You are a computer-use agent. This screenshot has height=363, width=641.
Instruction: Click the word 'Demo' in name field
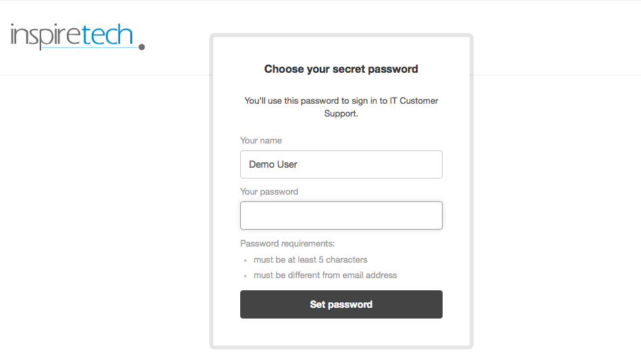coord(262,164)
